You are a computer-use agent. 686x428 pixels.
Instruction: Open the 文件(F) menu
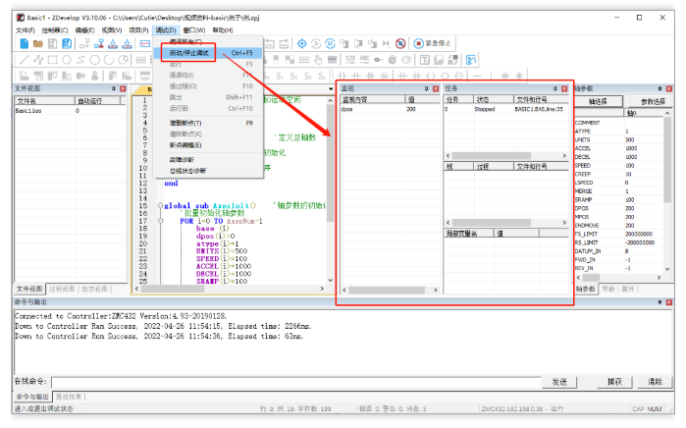pyautogui.click(x=25, y=30)
